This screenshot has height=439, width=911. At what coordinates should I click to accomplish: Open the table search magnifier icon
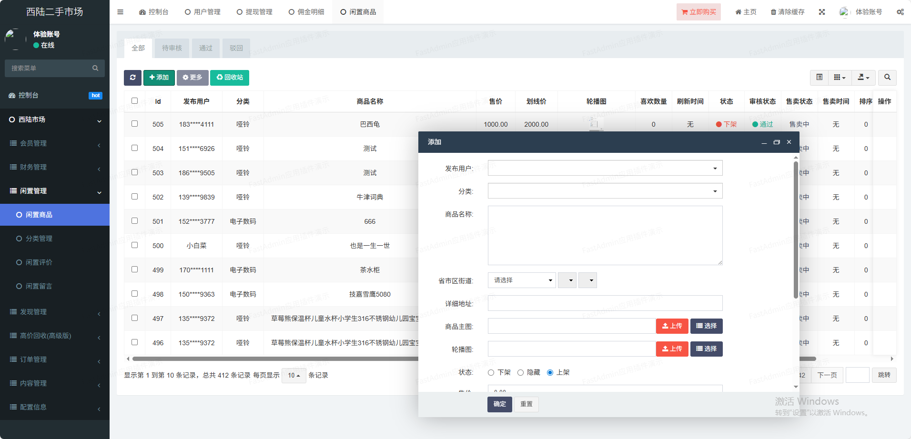pyautogui.click(x=887, y=78)
